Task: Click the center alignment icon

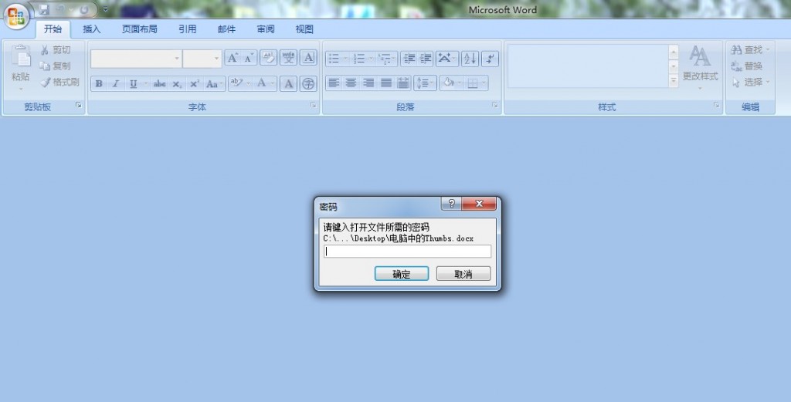Action: pos(351,83)
